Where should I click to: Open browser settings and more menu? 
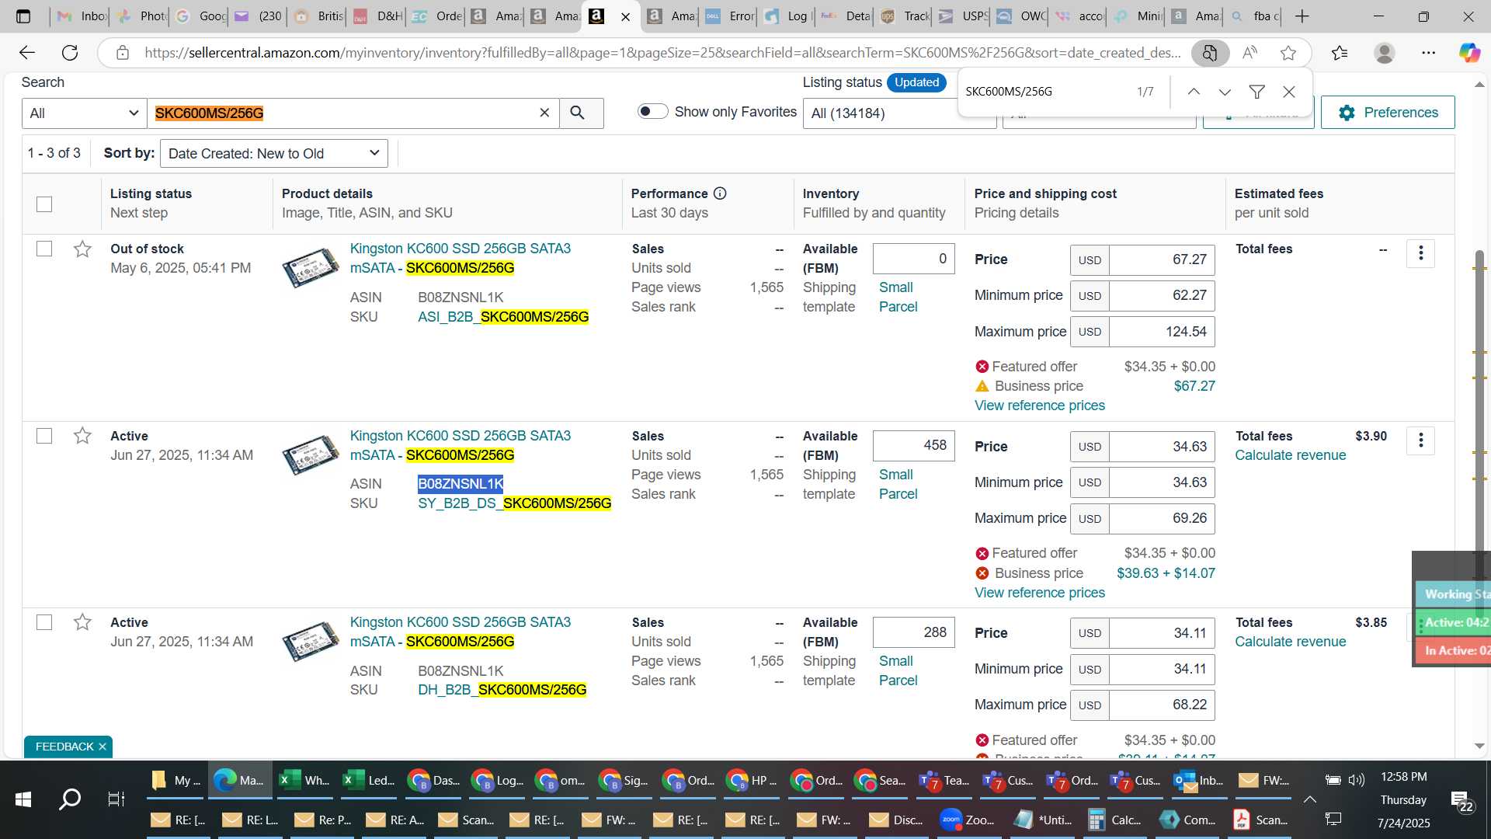pyautogui.click(x=1429, y=53)
